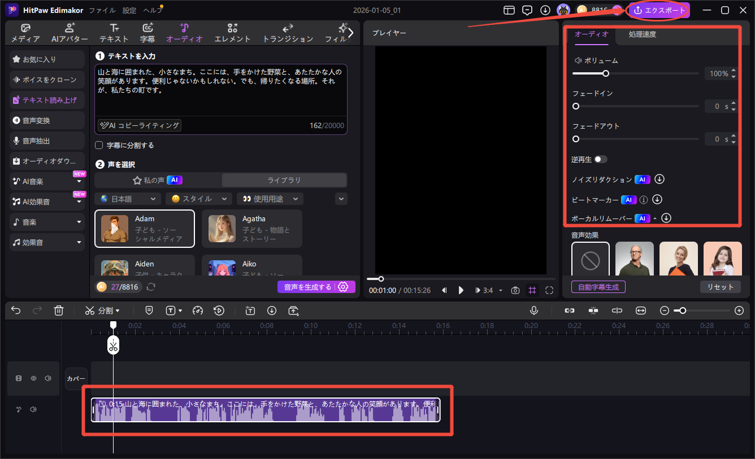Image resolution: width=755 pixels, height=459 pixels.
Task: Select the 字幕 (Subtitles) tool
Action: click(147, 33)
